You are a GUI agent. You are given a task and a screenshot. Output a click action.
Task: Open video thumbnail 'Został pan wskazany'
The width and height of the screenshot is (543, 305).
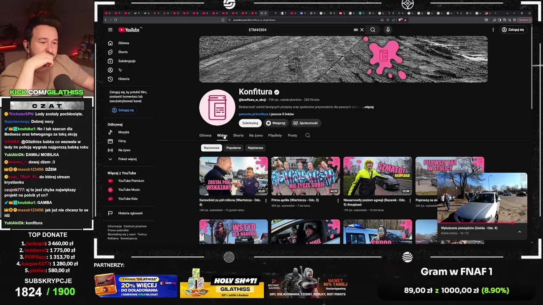234,176
